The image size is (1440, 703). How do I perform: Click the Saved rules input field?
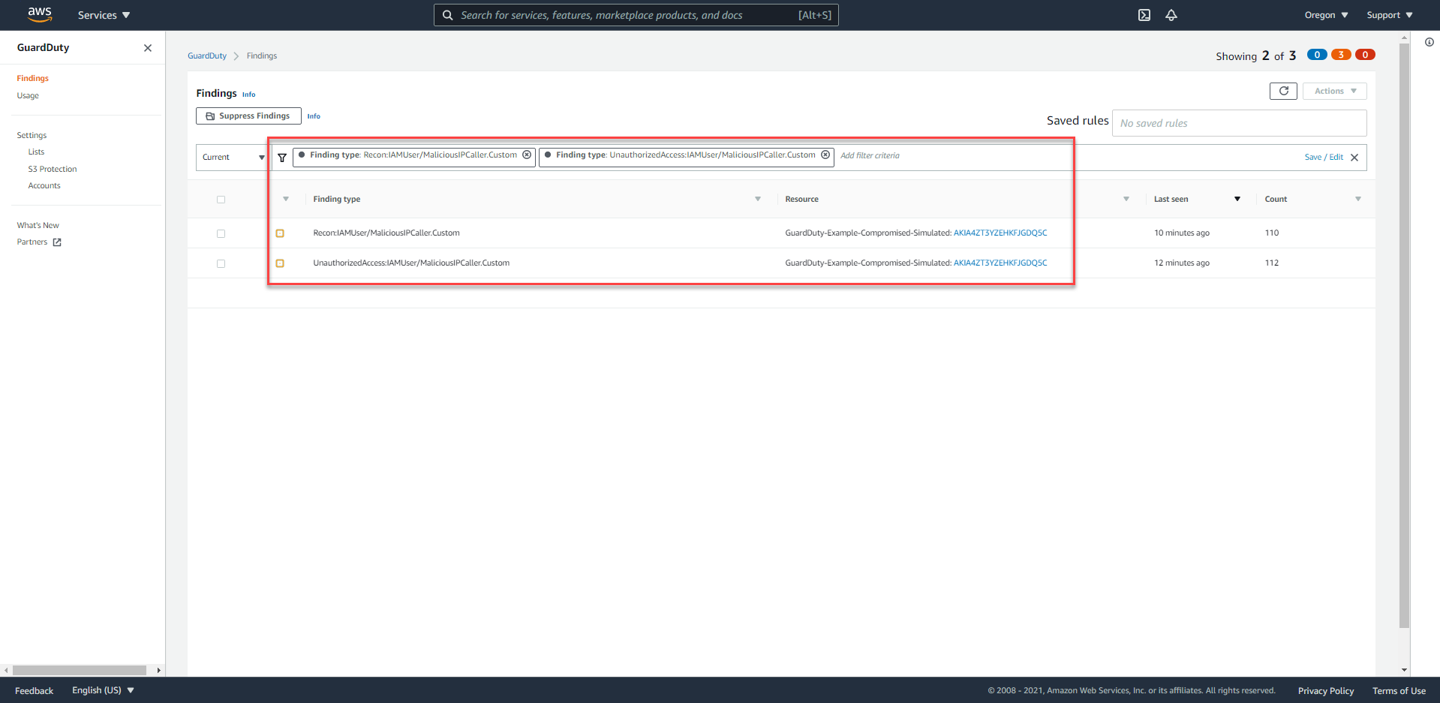(1240, 123)
